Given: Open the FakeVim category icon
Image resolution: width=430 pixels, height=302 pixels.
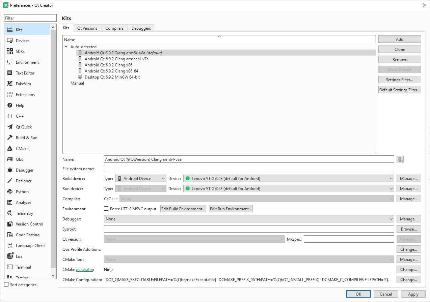Looking at the screenshot, I should 10,84.
